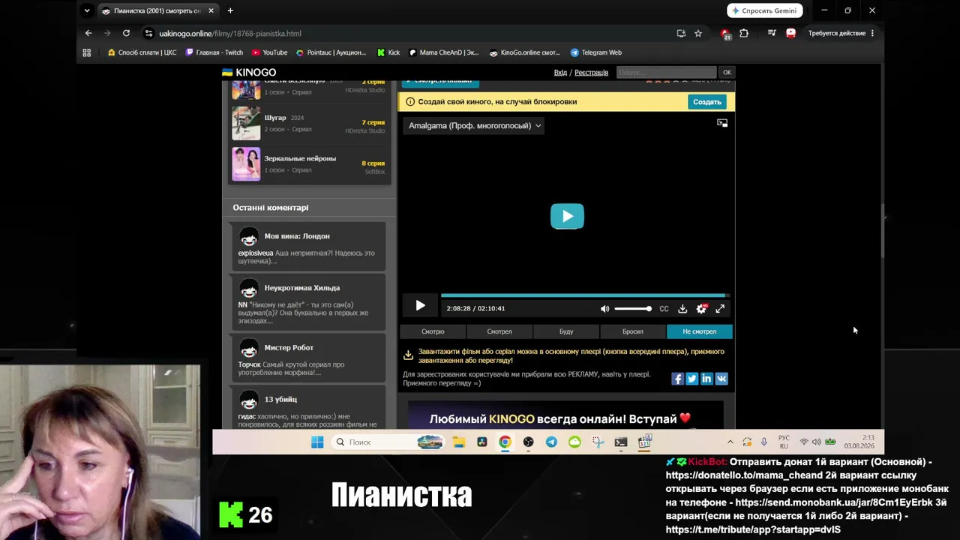Click the address bar URL
960x540 pixels.
point(230,34)
